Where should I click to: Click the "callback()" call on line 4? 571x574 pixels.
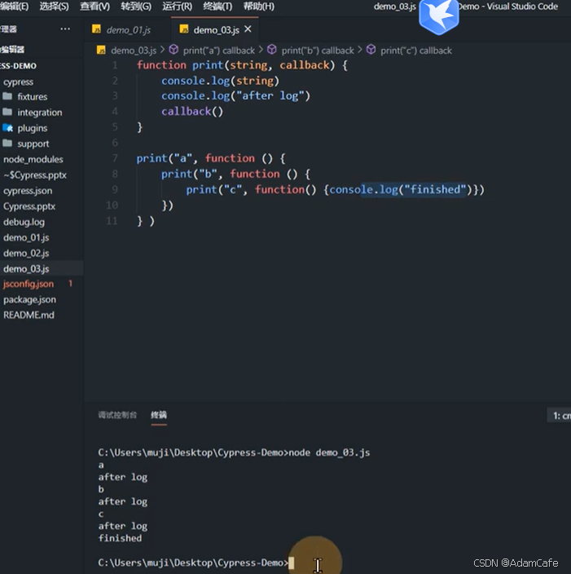pyautogui.click(x=192, y=111)
